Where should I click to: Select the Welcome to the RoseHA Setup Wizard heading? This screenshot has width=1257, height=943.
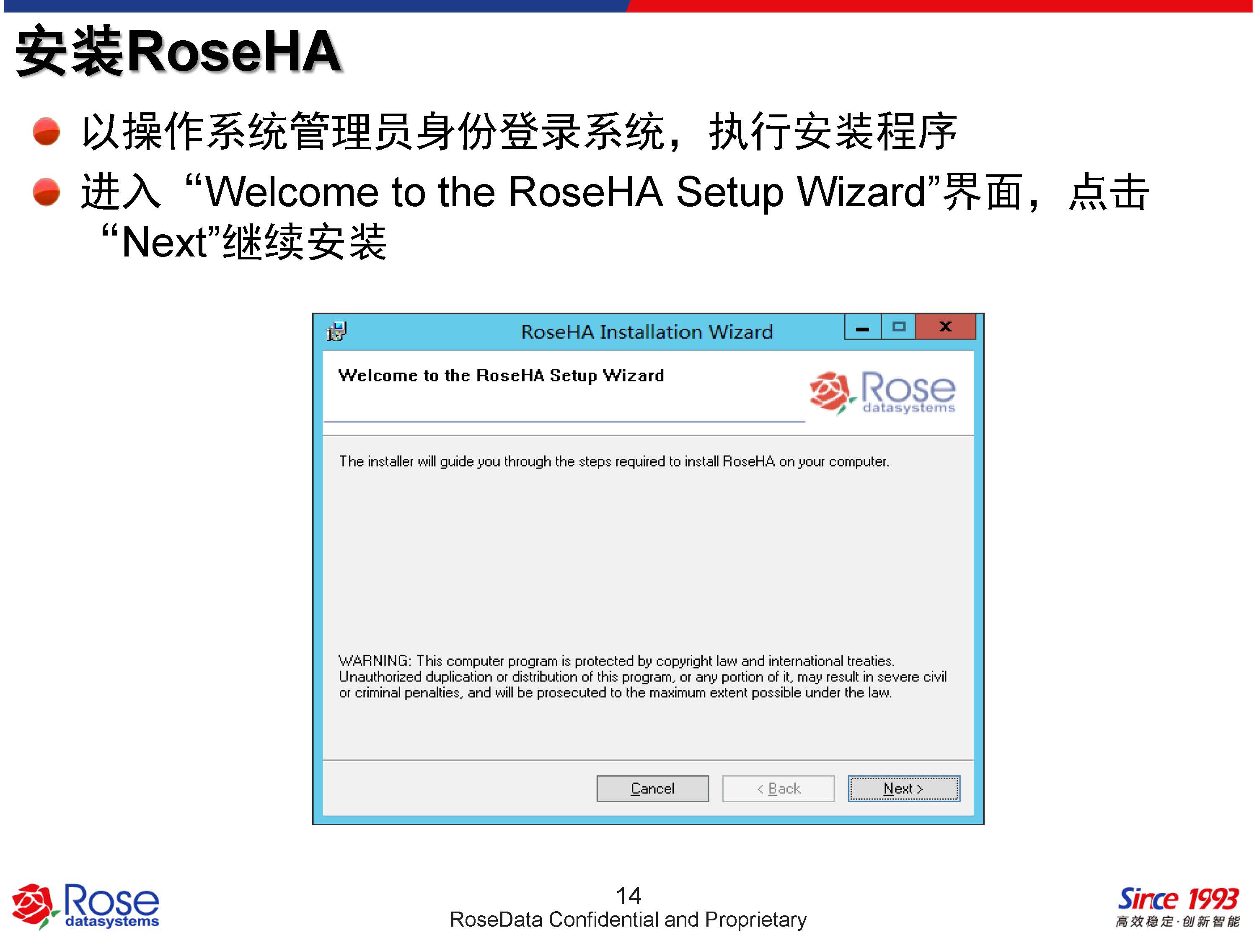tap(501, 376)
